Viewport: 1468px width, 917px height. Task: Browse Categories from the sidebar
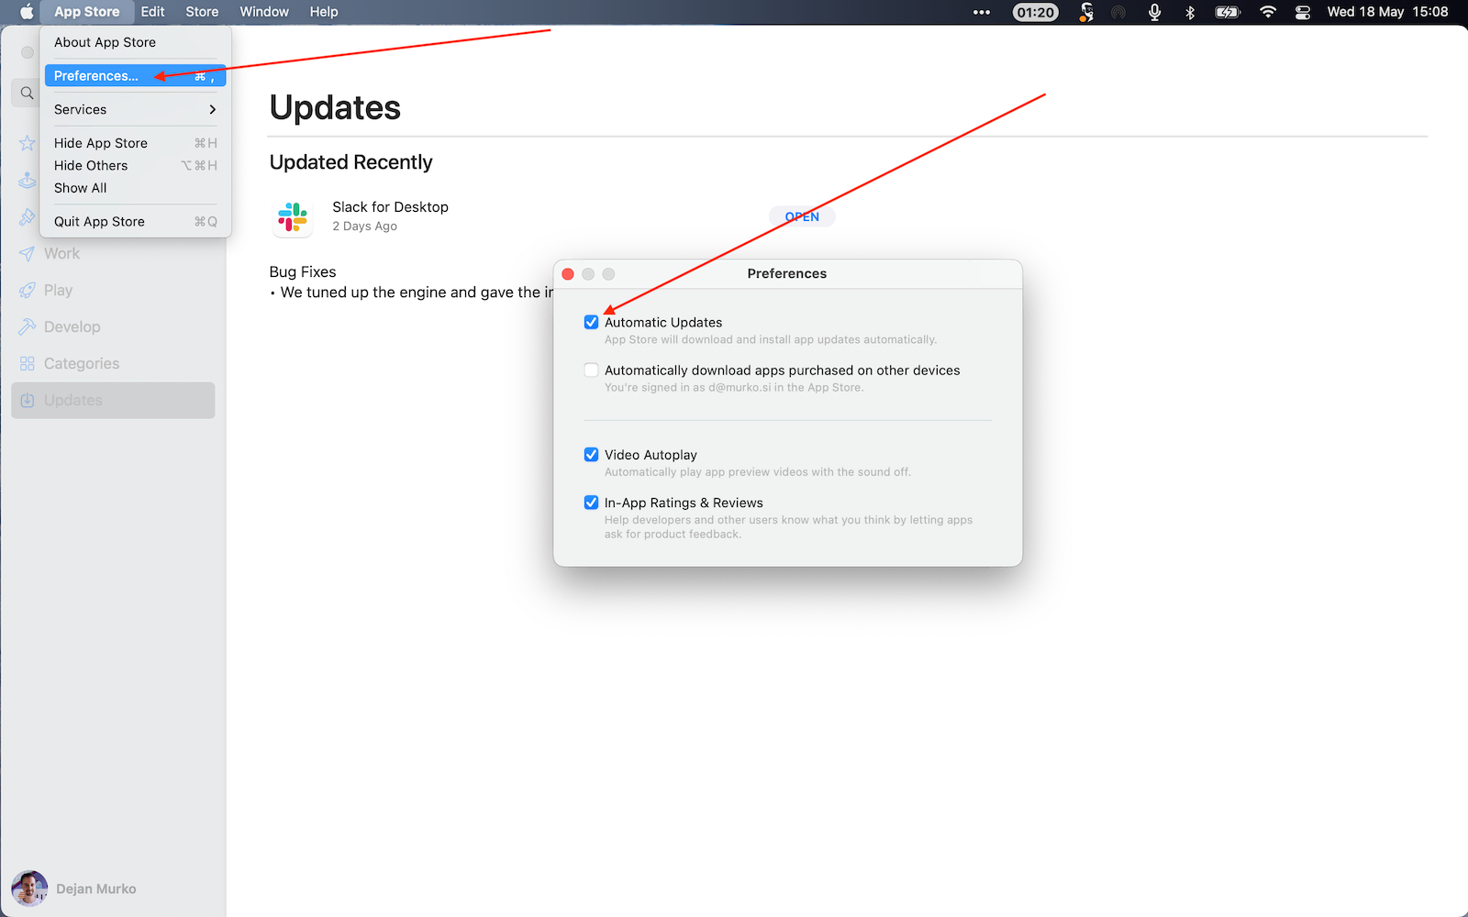coord(81,363)
